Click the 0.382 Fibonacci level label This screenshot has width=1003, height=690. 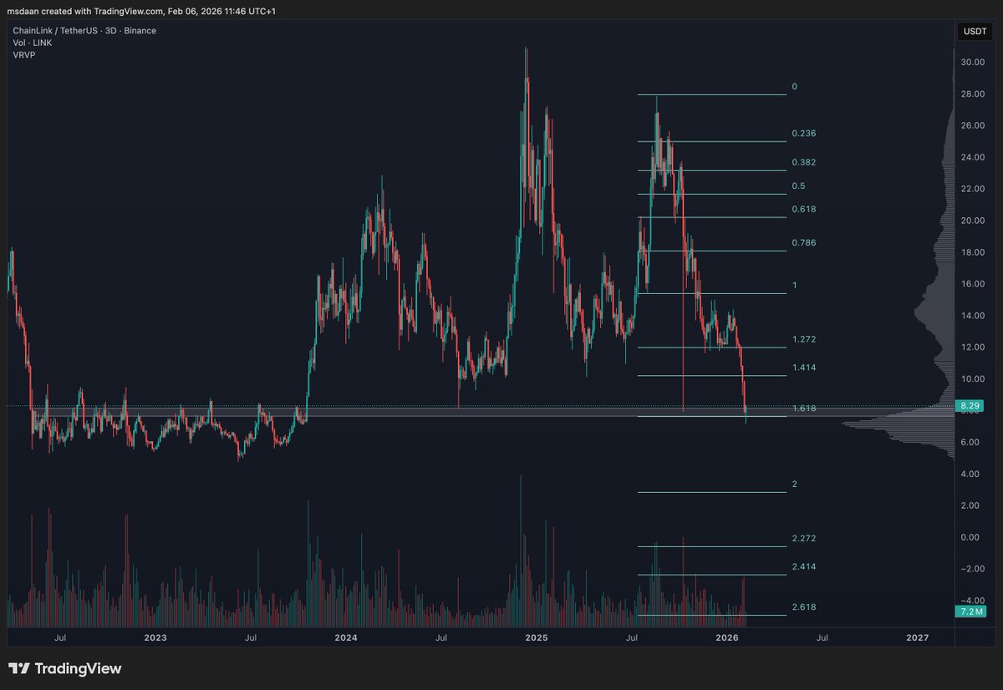803,162
